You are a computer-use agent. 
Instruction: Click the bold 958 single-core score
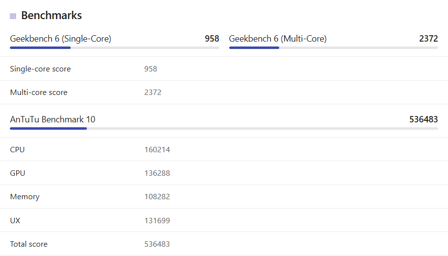coord(212,39)
